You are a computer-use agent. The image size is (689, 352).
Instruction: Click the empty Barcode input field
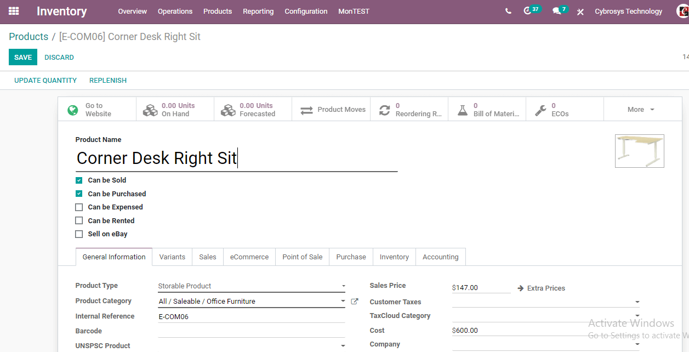pyautogui.click(x=252, y=331)
